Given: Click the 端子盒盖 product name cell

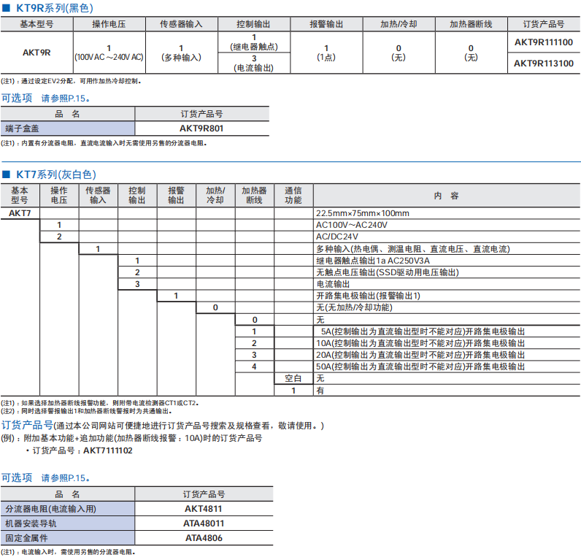Looking at the screenshot, I should click(68, 128).
